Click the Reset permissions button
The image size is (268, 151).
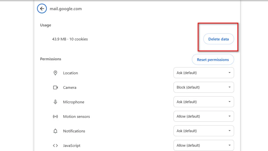(213, 60)
